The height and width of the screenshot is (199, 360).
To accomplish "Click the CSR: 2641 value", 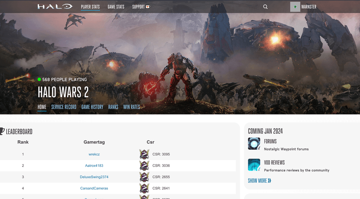I will [161, 188].
